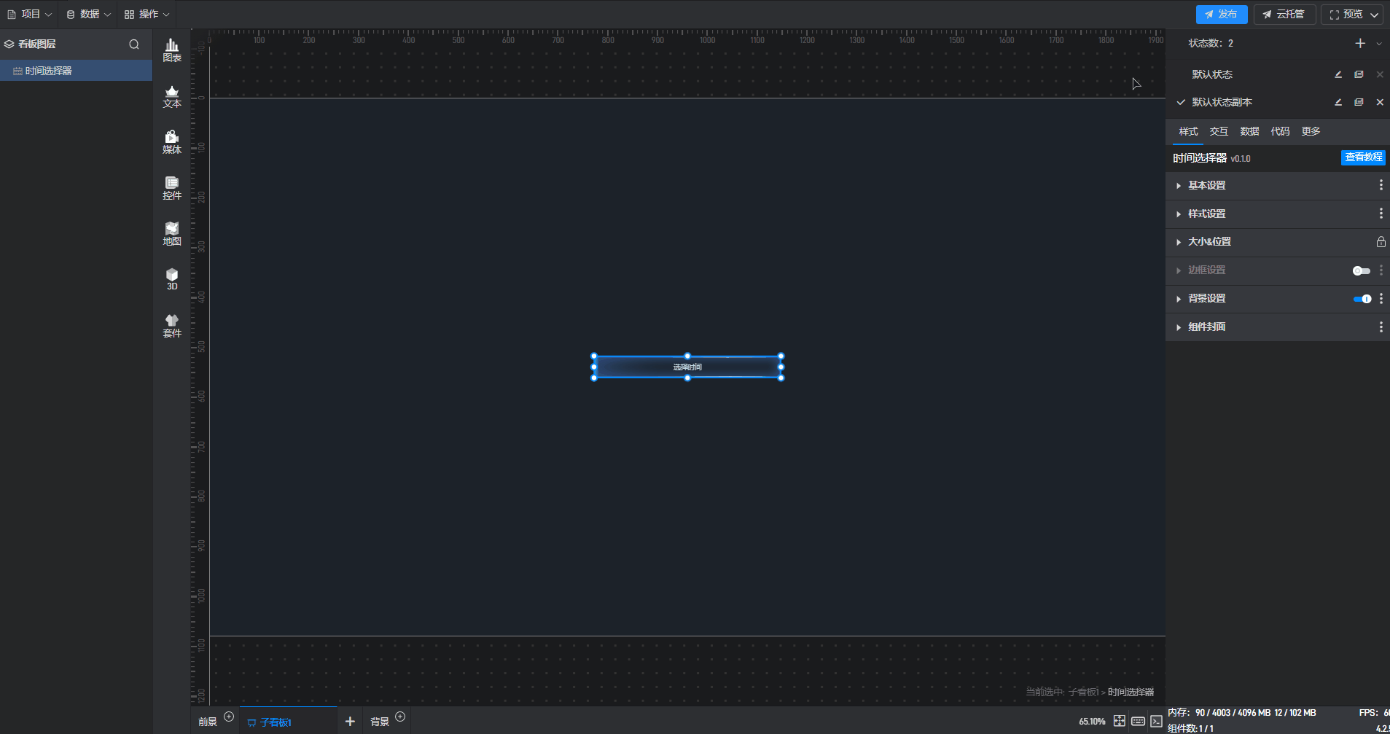The image size is (1390, 734).
Task: Switch to the 交互 tab
Action: point(1219,131)
